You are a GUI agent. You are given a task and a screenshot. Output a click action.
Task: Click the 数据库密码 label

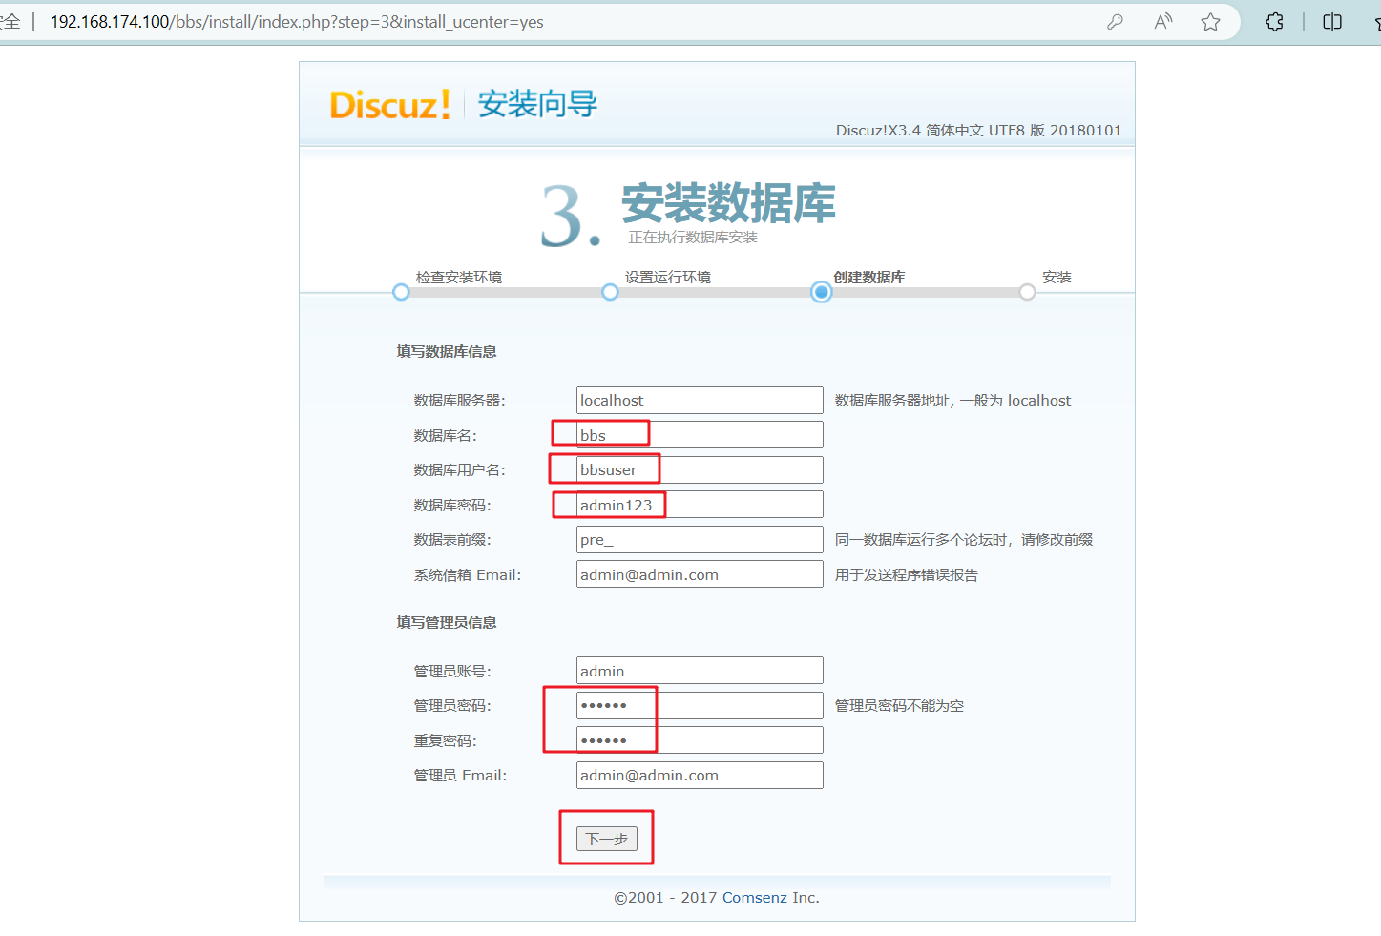point(452,505)
